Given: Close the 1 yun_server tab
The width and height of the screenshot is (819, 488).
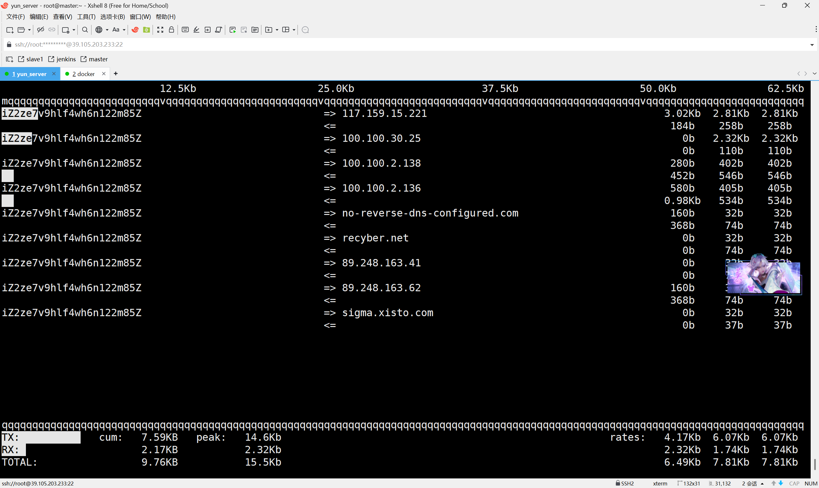Looking at the screenshot, I should tap(54, 74).
